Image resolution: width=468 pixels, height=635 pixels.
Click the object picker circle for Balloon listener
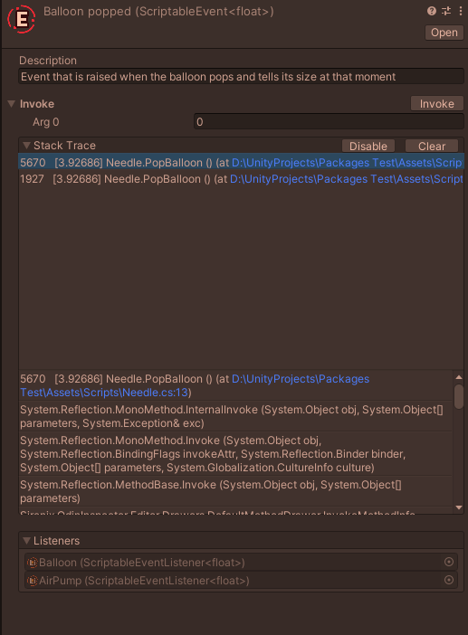[449, 562]
